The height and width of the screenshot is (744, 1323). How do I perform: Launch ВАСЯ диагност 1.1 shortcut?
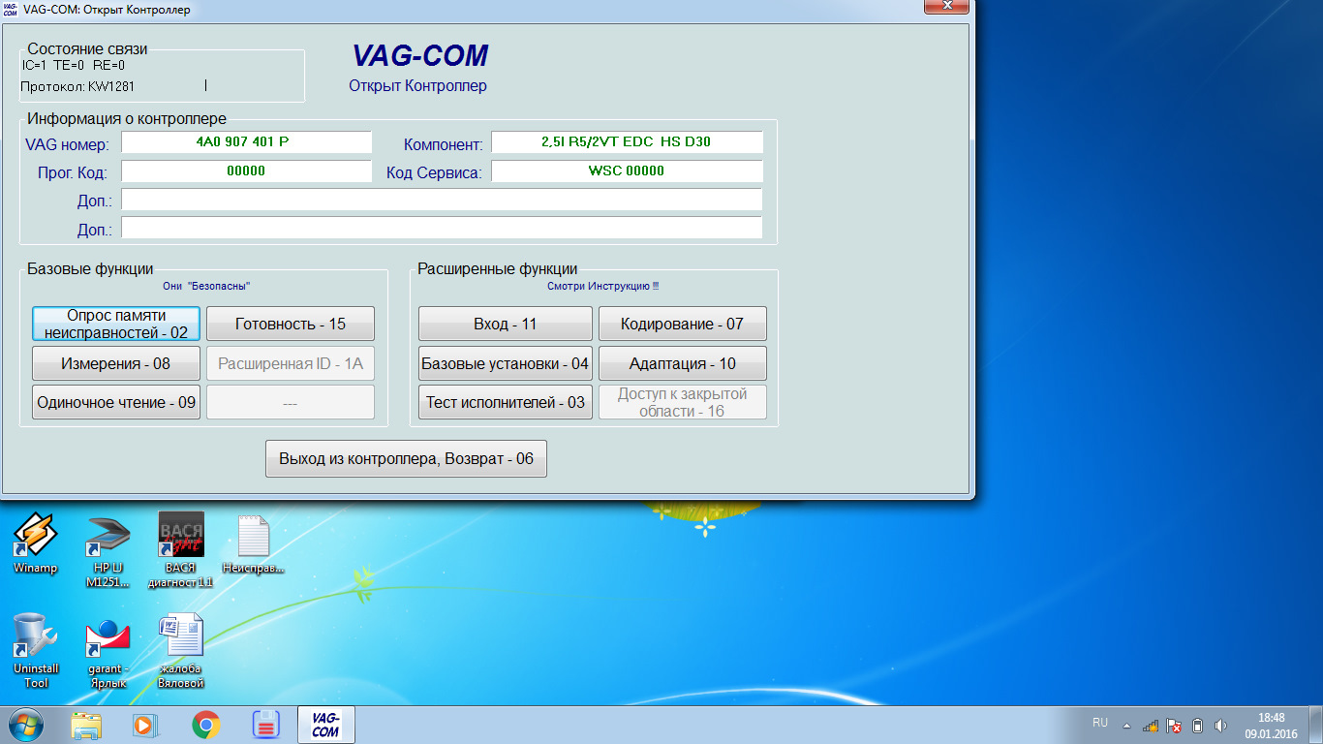[180, 550]
